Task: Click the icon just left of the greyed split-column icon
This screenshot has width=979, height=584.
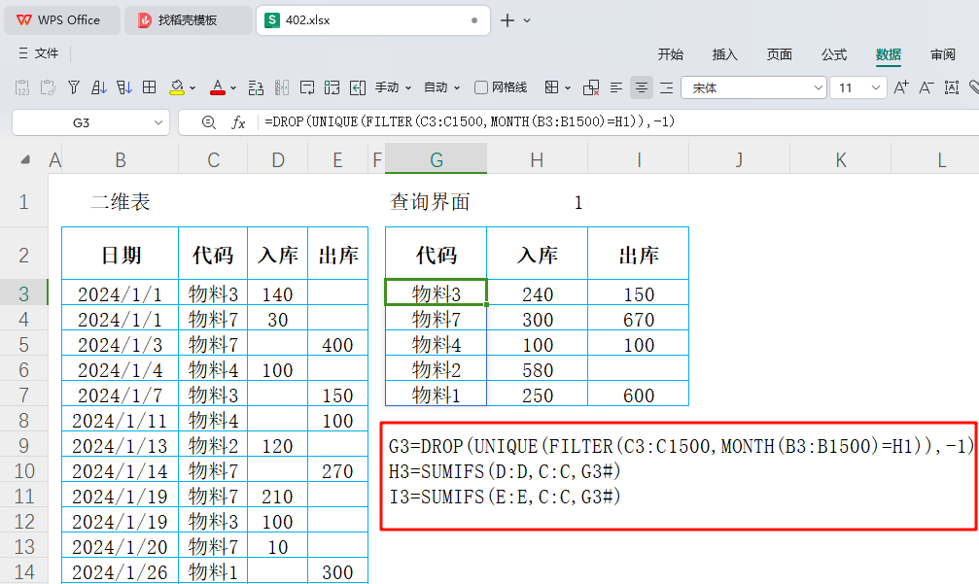Action: [256, 87]
